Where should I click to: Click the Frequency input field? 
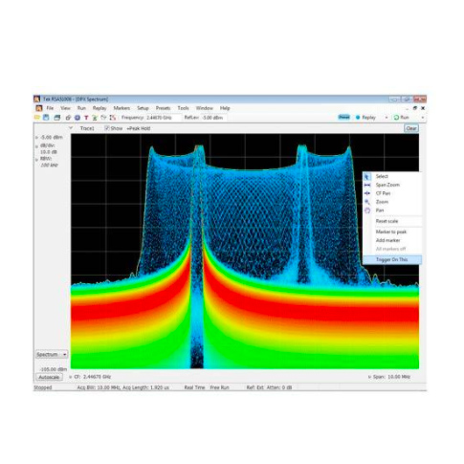tap(164, 118)
